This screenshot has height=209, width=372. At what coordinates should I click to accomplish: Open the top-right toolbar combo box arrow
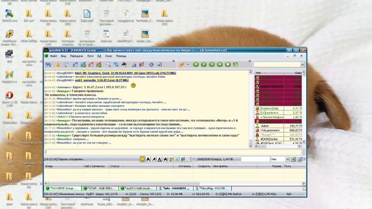[x=302, y=64]
